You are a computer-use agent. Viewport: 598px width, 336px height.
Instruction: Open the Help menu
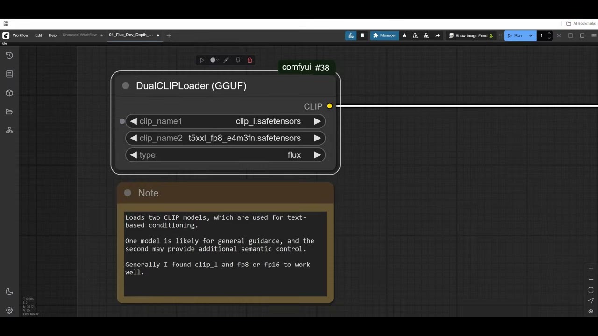click(x=52, y=35)
